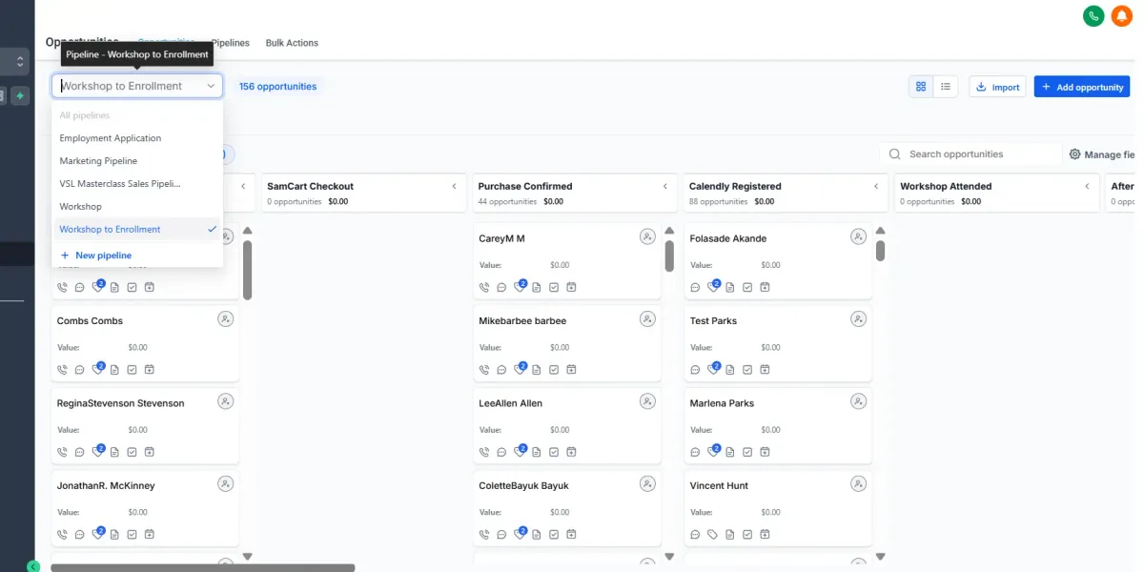Open the Marlena Parks opportunity card
The height and width of the screenshot is (572, 1144).
(x=778, y=428)
